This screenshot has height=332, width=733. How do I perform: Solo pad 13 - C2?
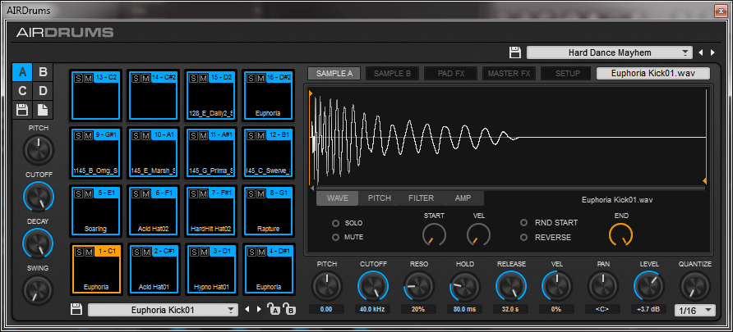78,78
